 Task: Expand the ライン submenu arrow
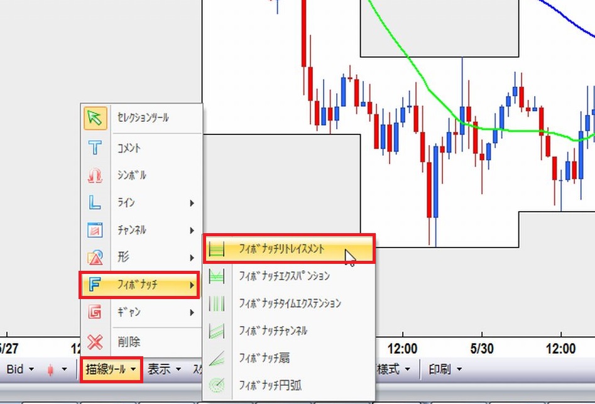pyautogui.click(x=192, y=203)
